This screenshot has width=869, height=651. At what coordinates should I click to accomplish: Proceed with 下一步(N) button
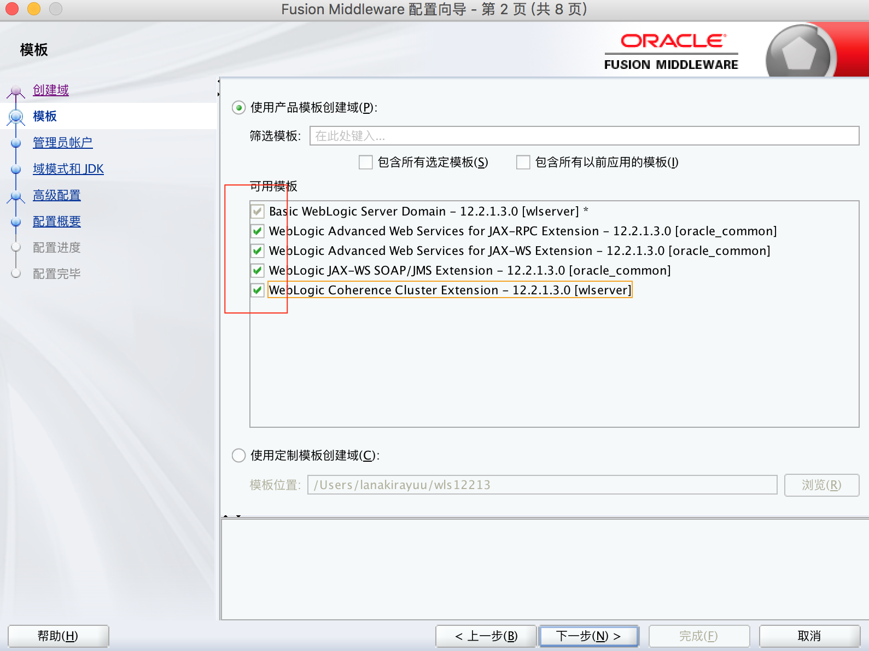[589, 636]
